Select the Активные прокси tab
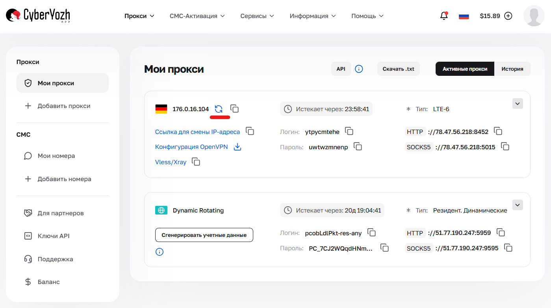Image resolution: width=551 pixels, height=308 pixels. (465, 68)
